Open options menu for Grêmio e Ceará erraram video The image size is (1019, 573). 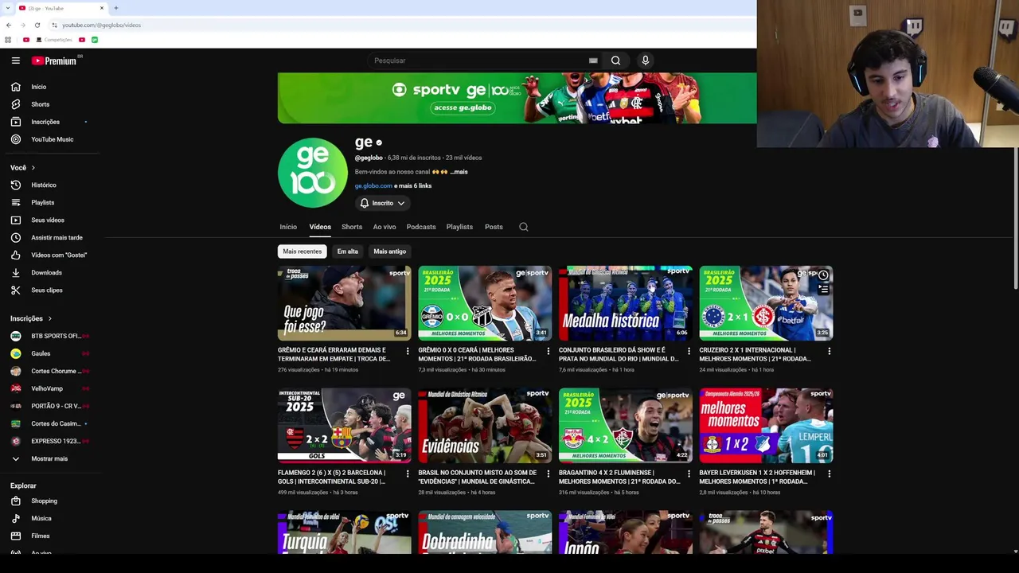[408, 351]
